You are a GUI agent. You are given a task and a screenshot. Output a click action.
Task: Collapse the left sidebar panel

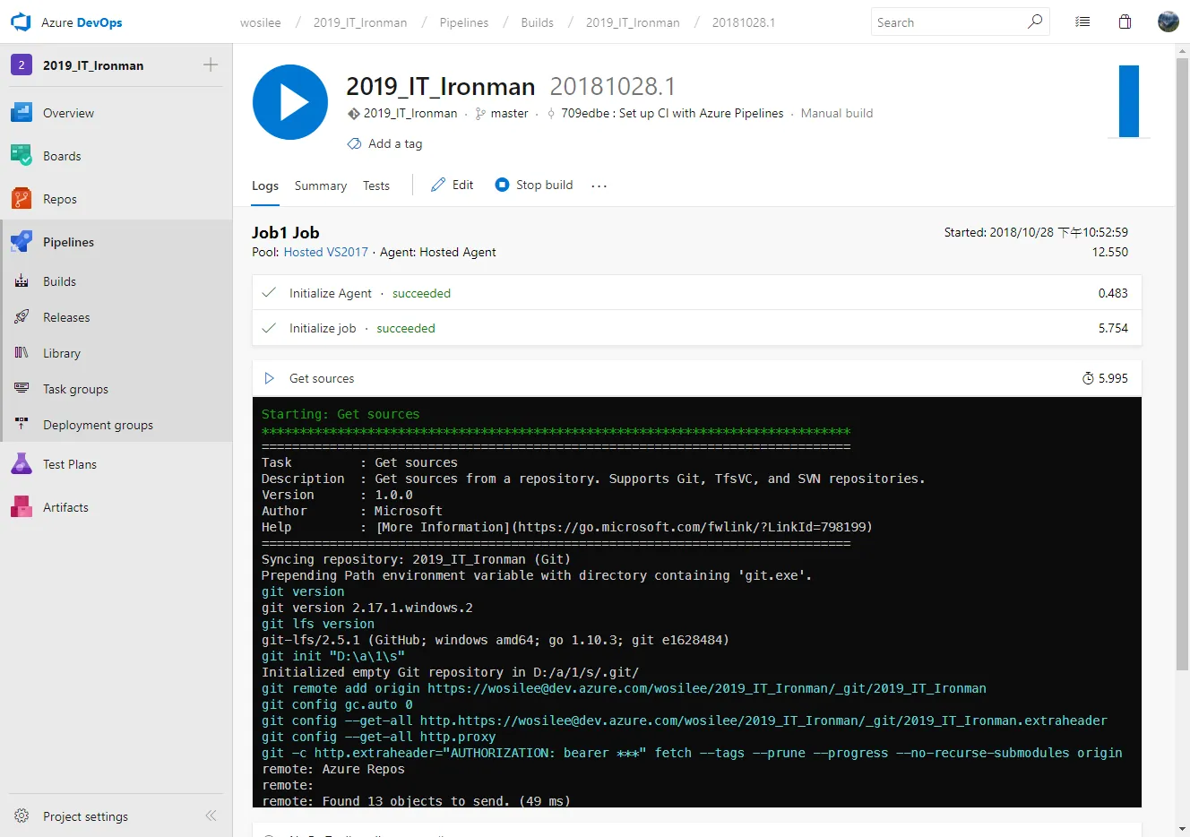[211, 815]
